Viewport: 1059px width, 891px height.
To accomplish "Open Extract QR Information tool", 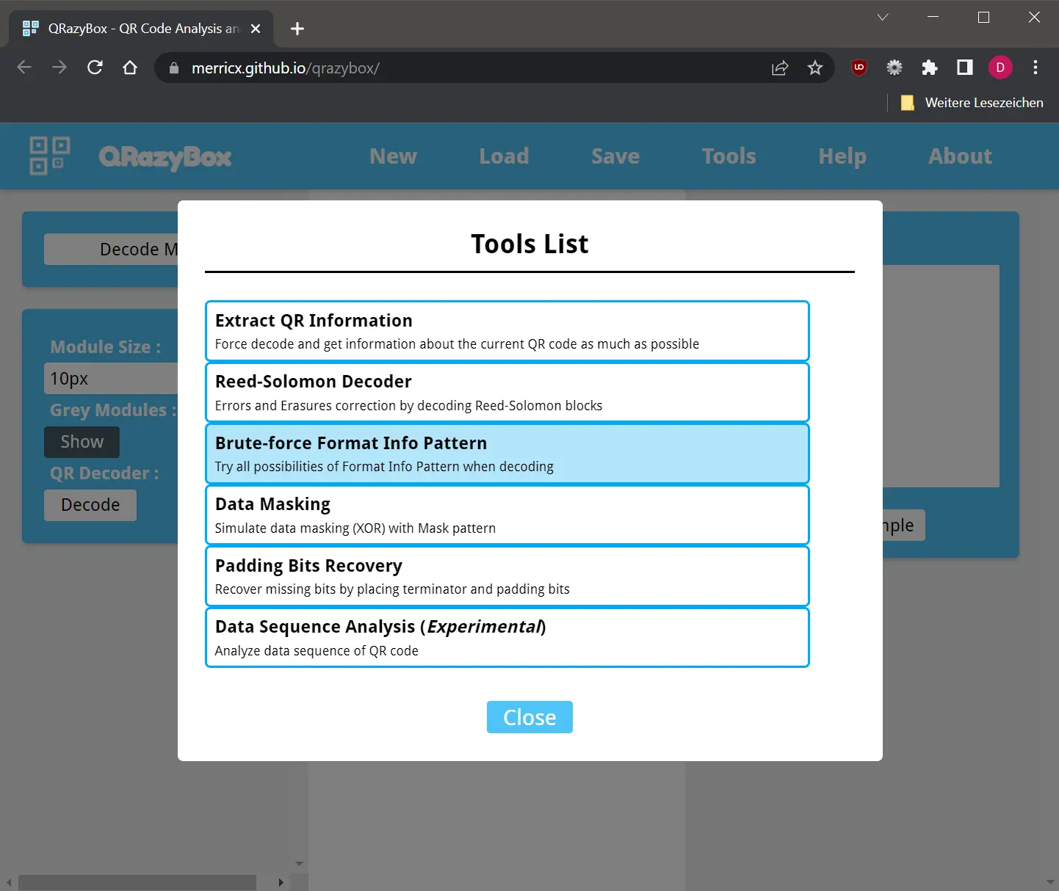I will [x=507, y=331].
